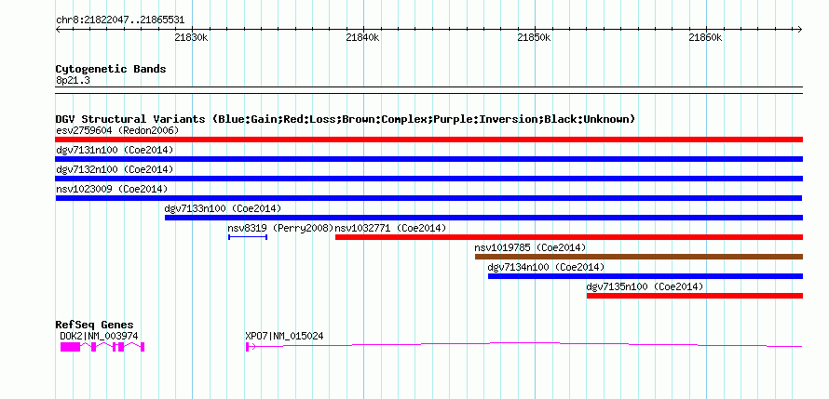Click the ruler's left arrowhead

(58, 29)
